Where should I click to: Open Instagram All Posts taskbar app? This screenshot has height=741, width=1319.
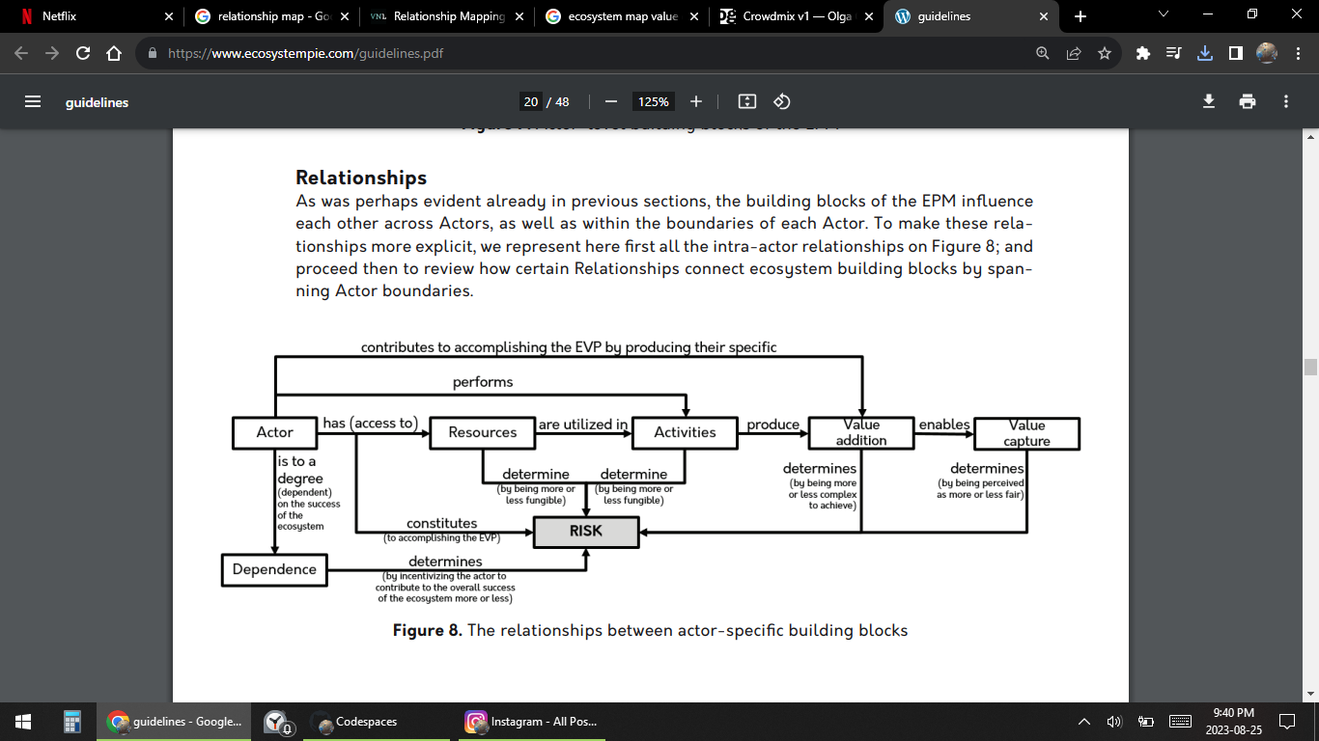[x=531, y=721]
